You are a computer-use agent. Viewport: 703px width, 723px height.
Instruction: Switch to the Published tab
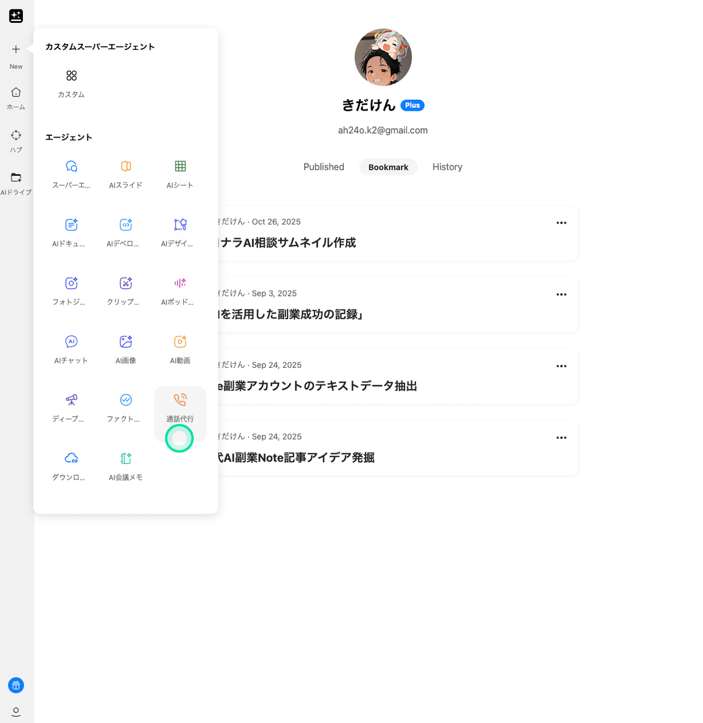coord(323,167)
